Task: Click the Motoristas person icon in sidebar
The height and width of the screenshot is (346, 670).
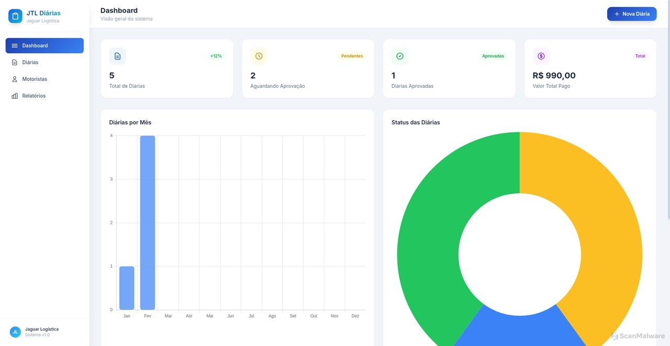Action: coord(15,79)
